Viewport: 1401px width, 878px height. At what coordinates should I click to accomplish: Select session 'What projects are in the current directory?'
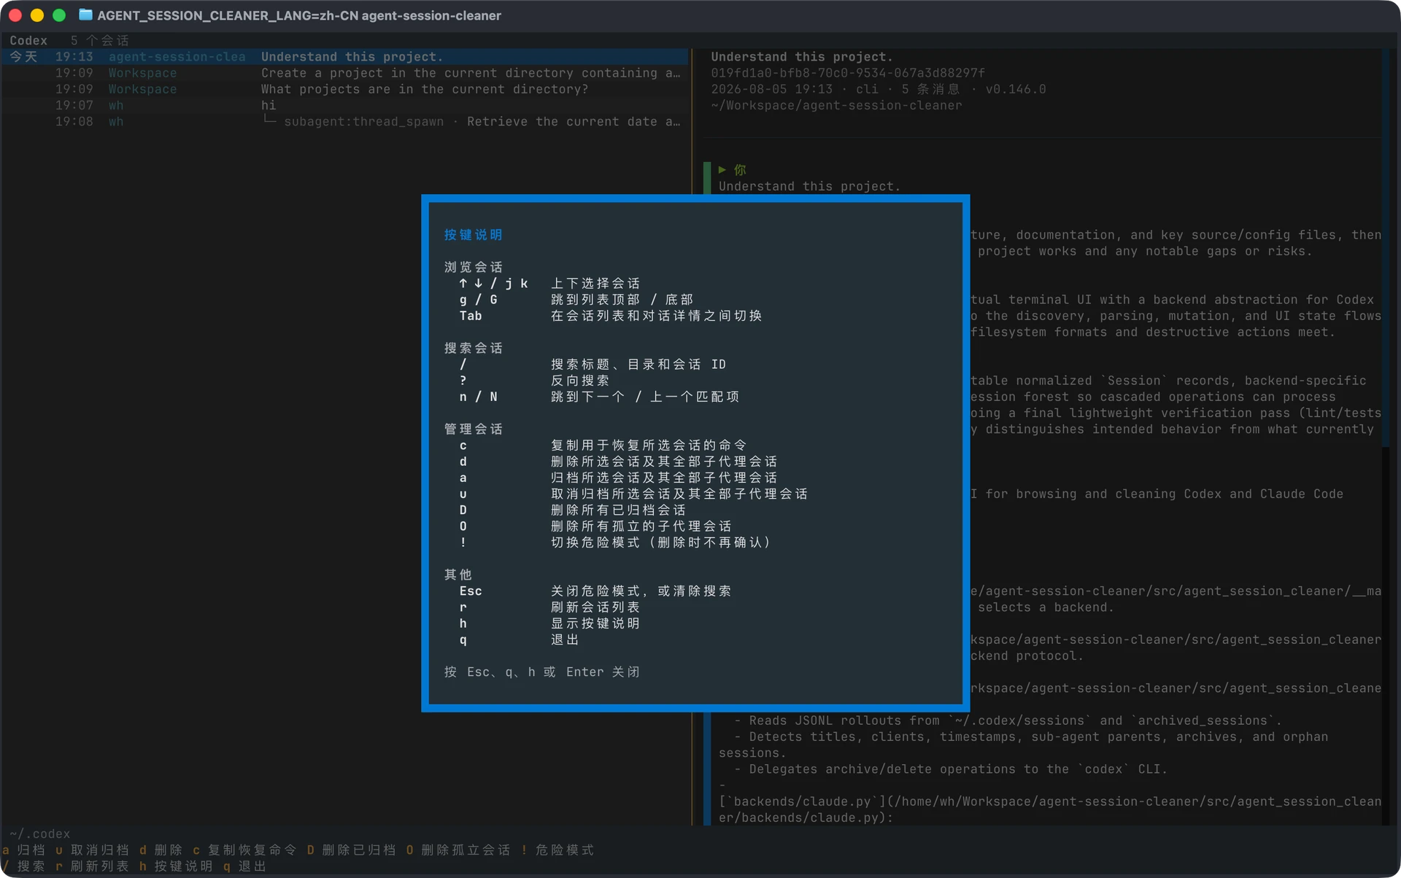tap(345, 89)
